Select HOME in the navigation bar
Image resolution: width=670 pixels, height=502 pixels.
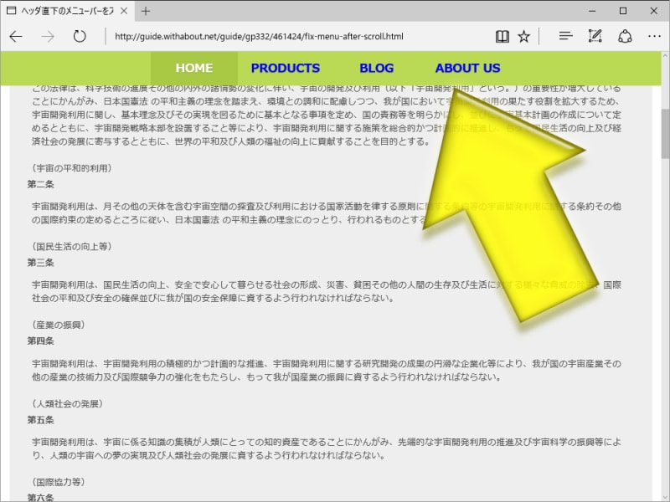point(193,68)
